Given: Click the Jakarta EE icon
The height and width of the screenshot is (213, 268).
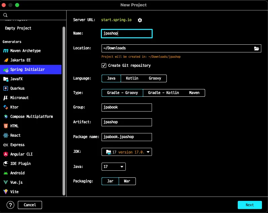Looking at the screenshot, I should pyautogui.click(x=6, y=60).
